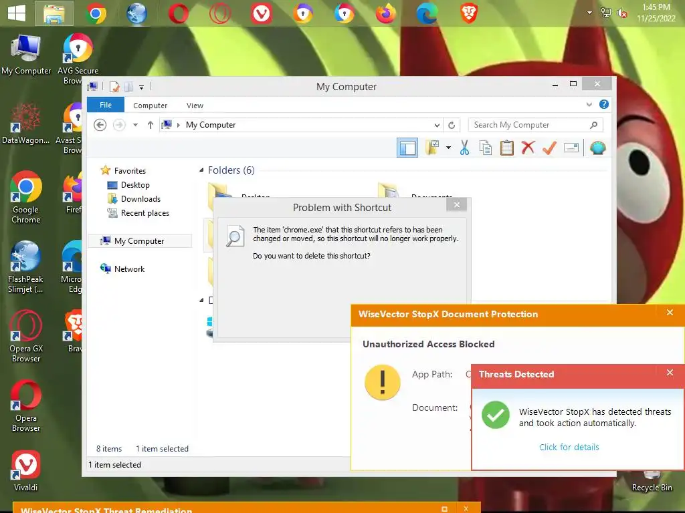Launch FlashPeak Slimjet from the taskbar
This screenshot has height=513, width=685.
click(136, 13)
